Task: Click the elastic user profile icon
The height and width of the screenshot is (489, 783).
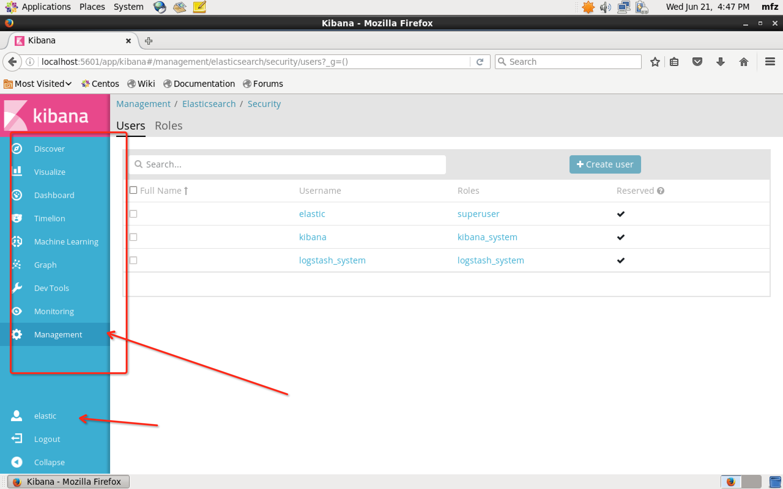Action: pos(17,416)
